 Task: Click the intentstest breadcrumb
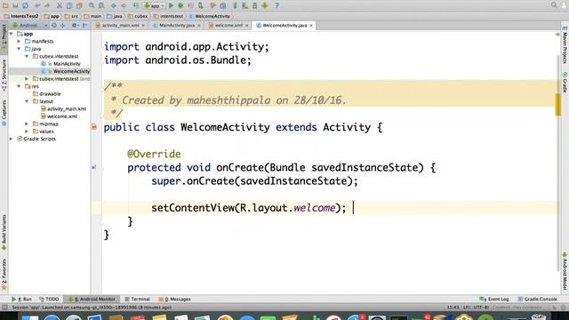(x=168, y=16)
